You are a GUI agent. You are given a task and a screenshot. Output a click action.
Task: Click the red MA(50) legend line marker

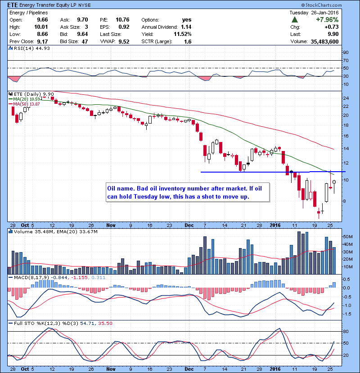click(x=10, y=104)
